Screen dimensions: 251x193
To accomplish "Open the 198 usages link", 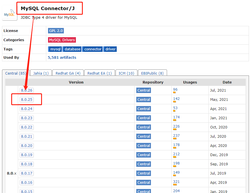I will pyautogui.click(x=177, y=163).
